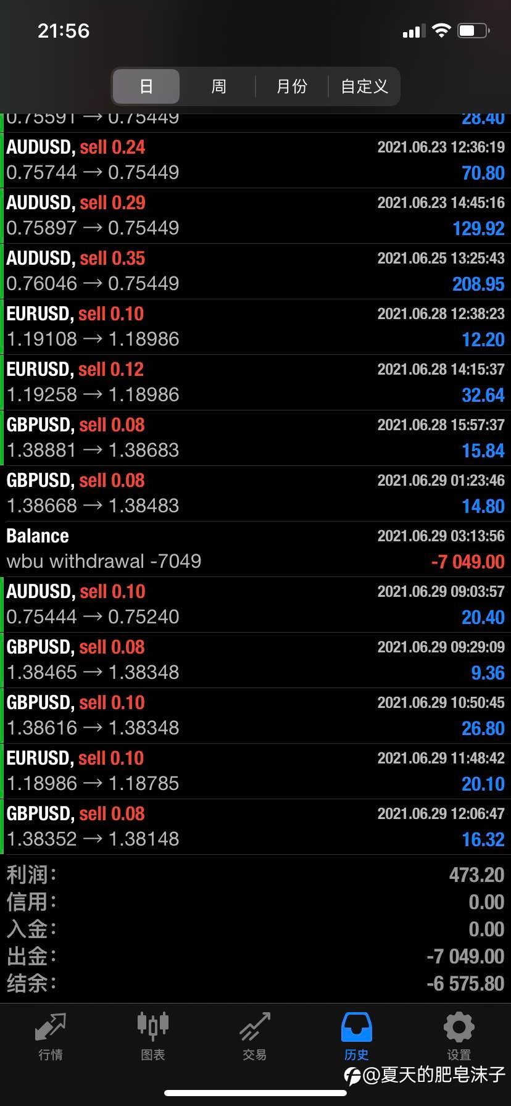Open the 交易 trade icon
Image resolution: width=511 pixels, height=1106 pixels.
pyautogui.click(x=255, y=1027)
